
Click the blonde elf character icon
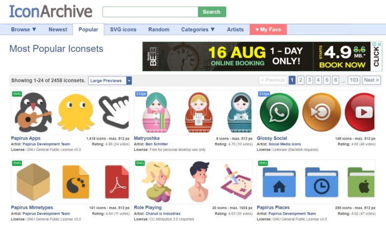pyautogui.click(x=156, y=182)
